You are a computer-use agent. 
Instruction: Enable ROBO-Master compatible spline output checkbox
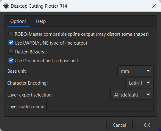11,34
